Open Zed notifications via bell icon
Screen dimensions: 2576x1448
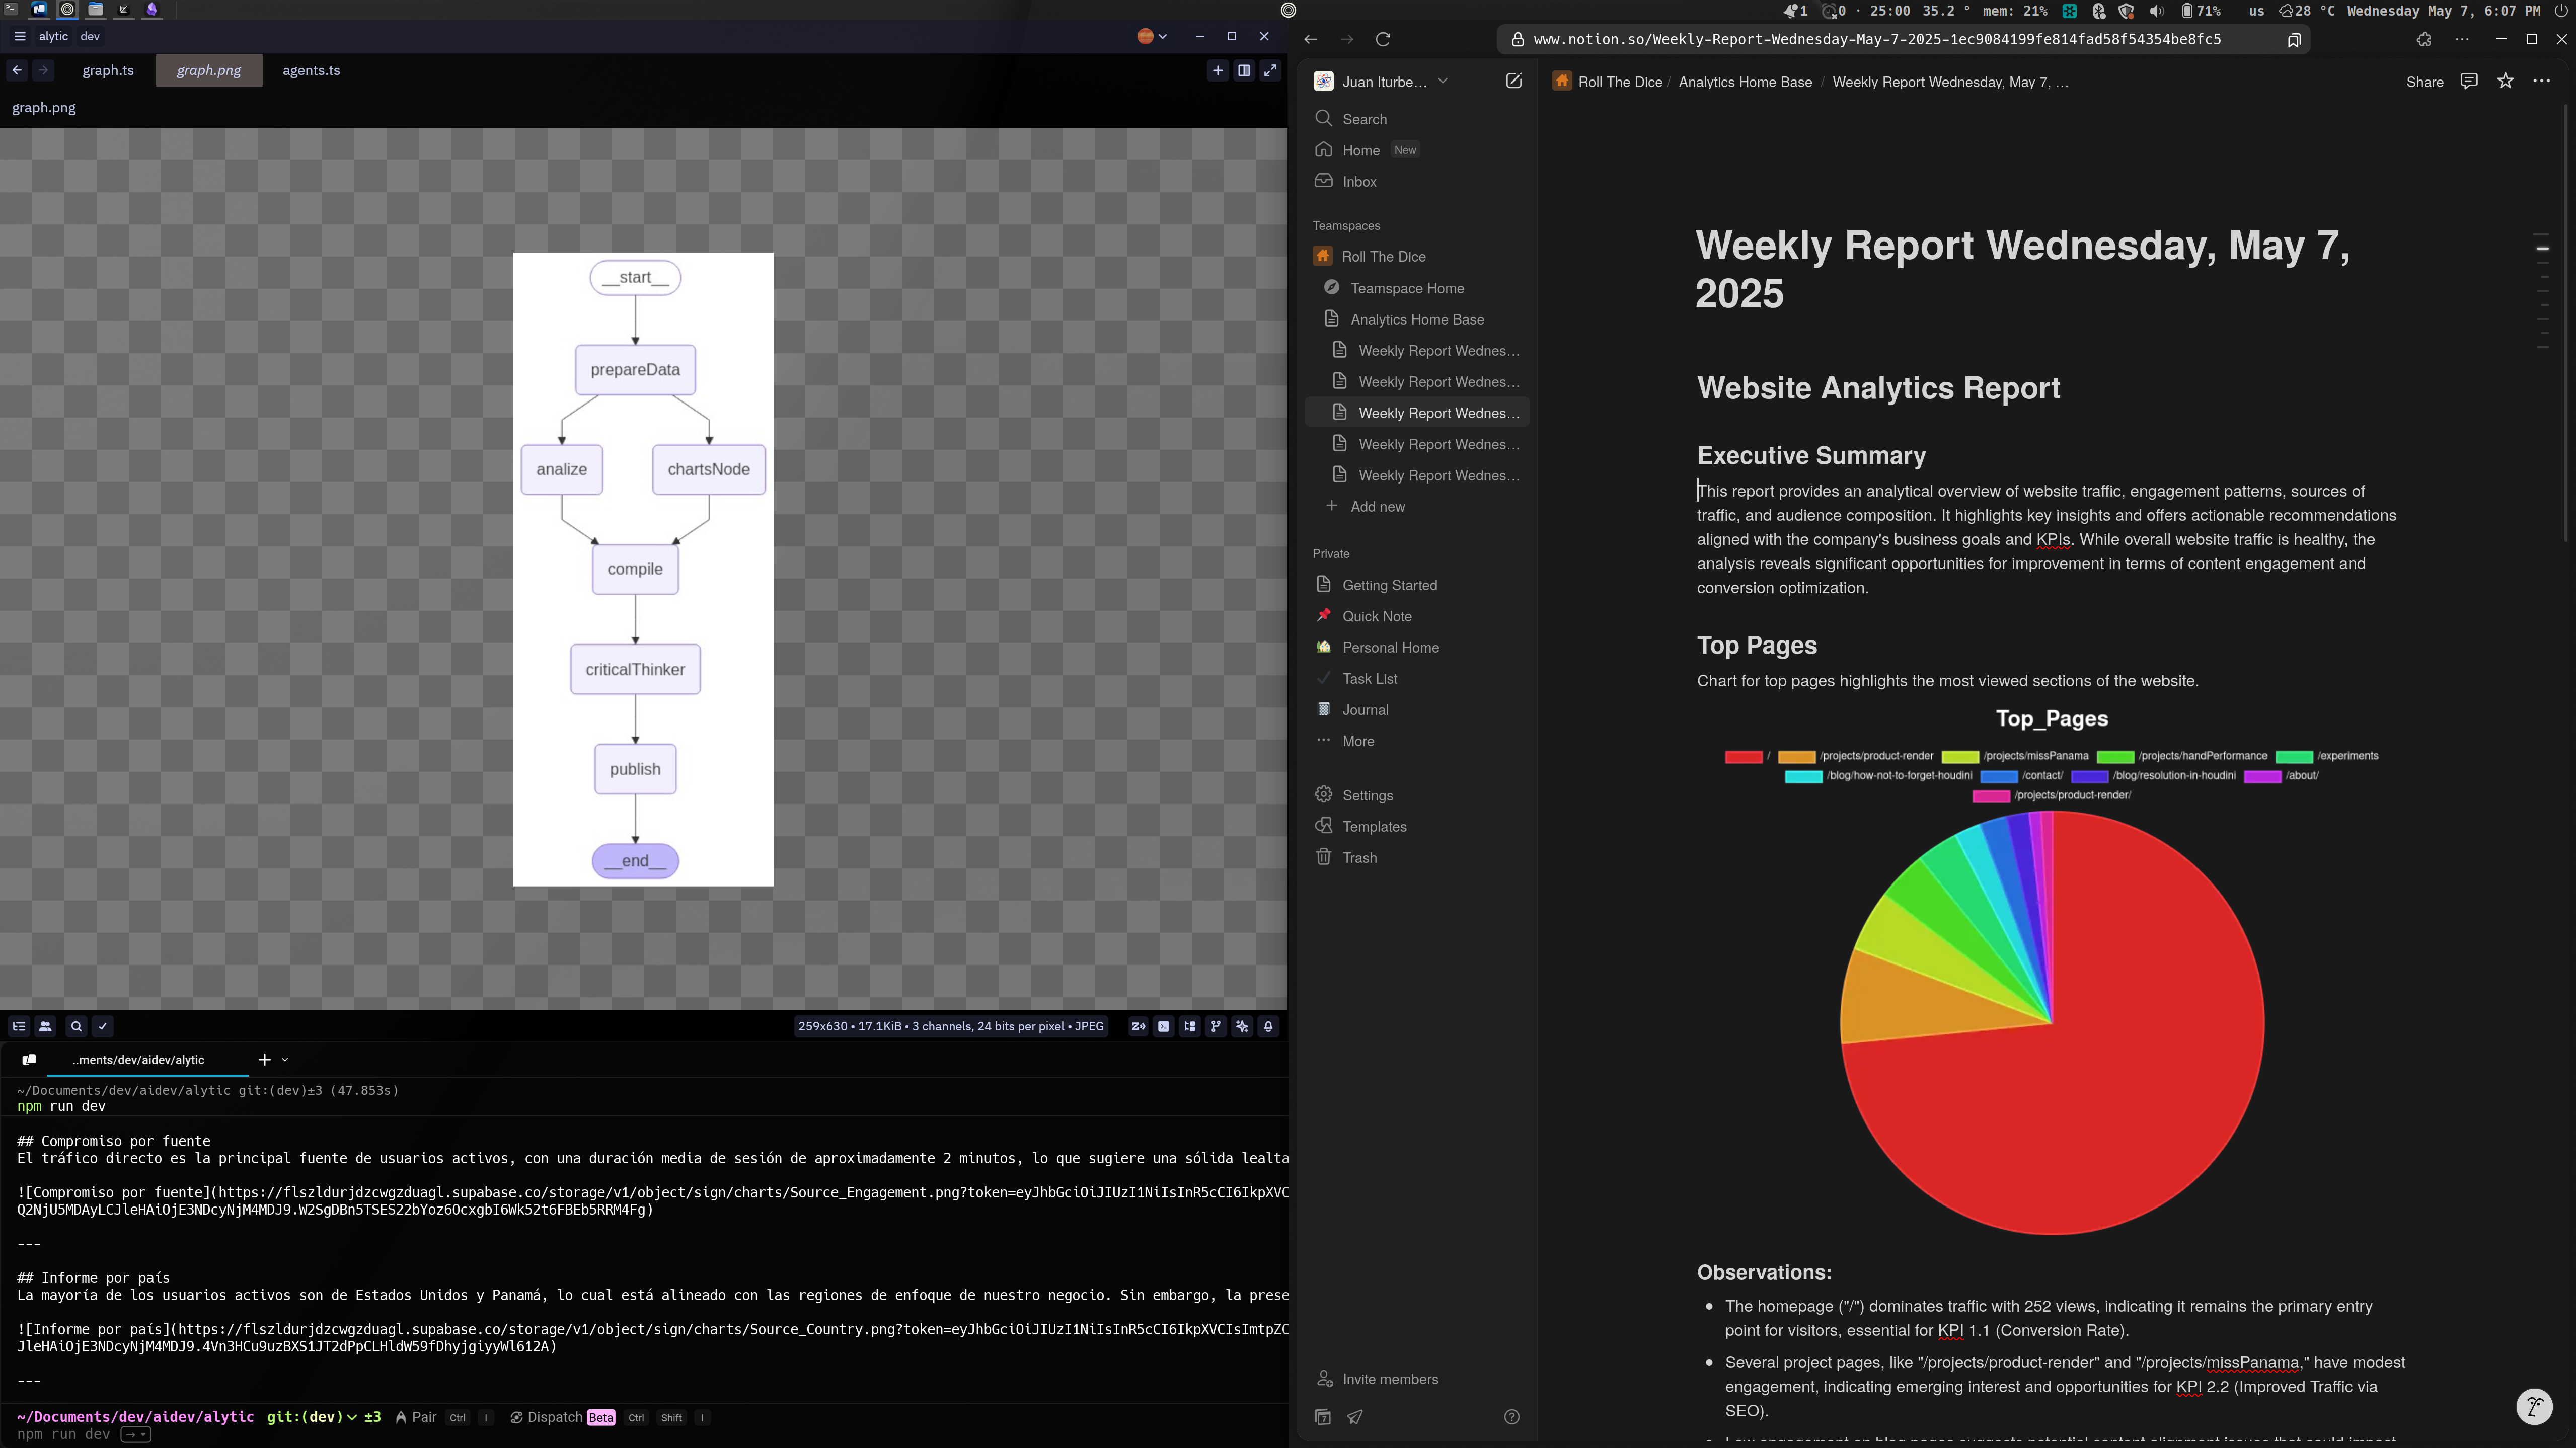point(1267,1026)
